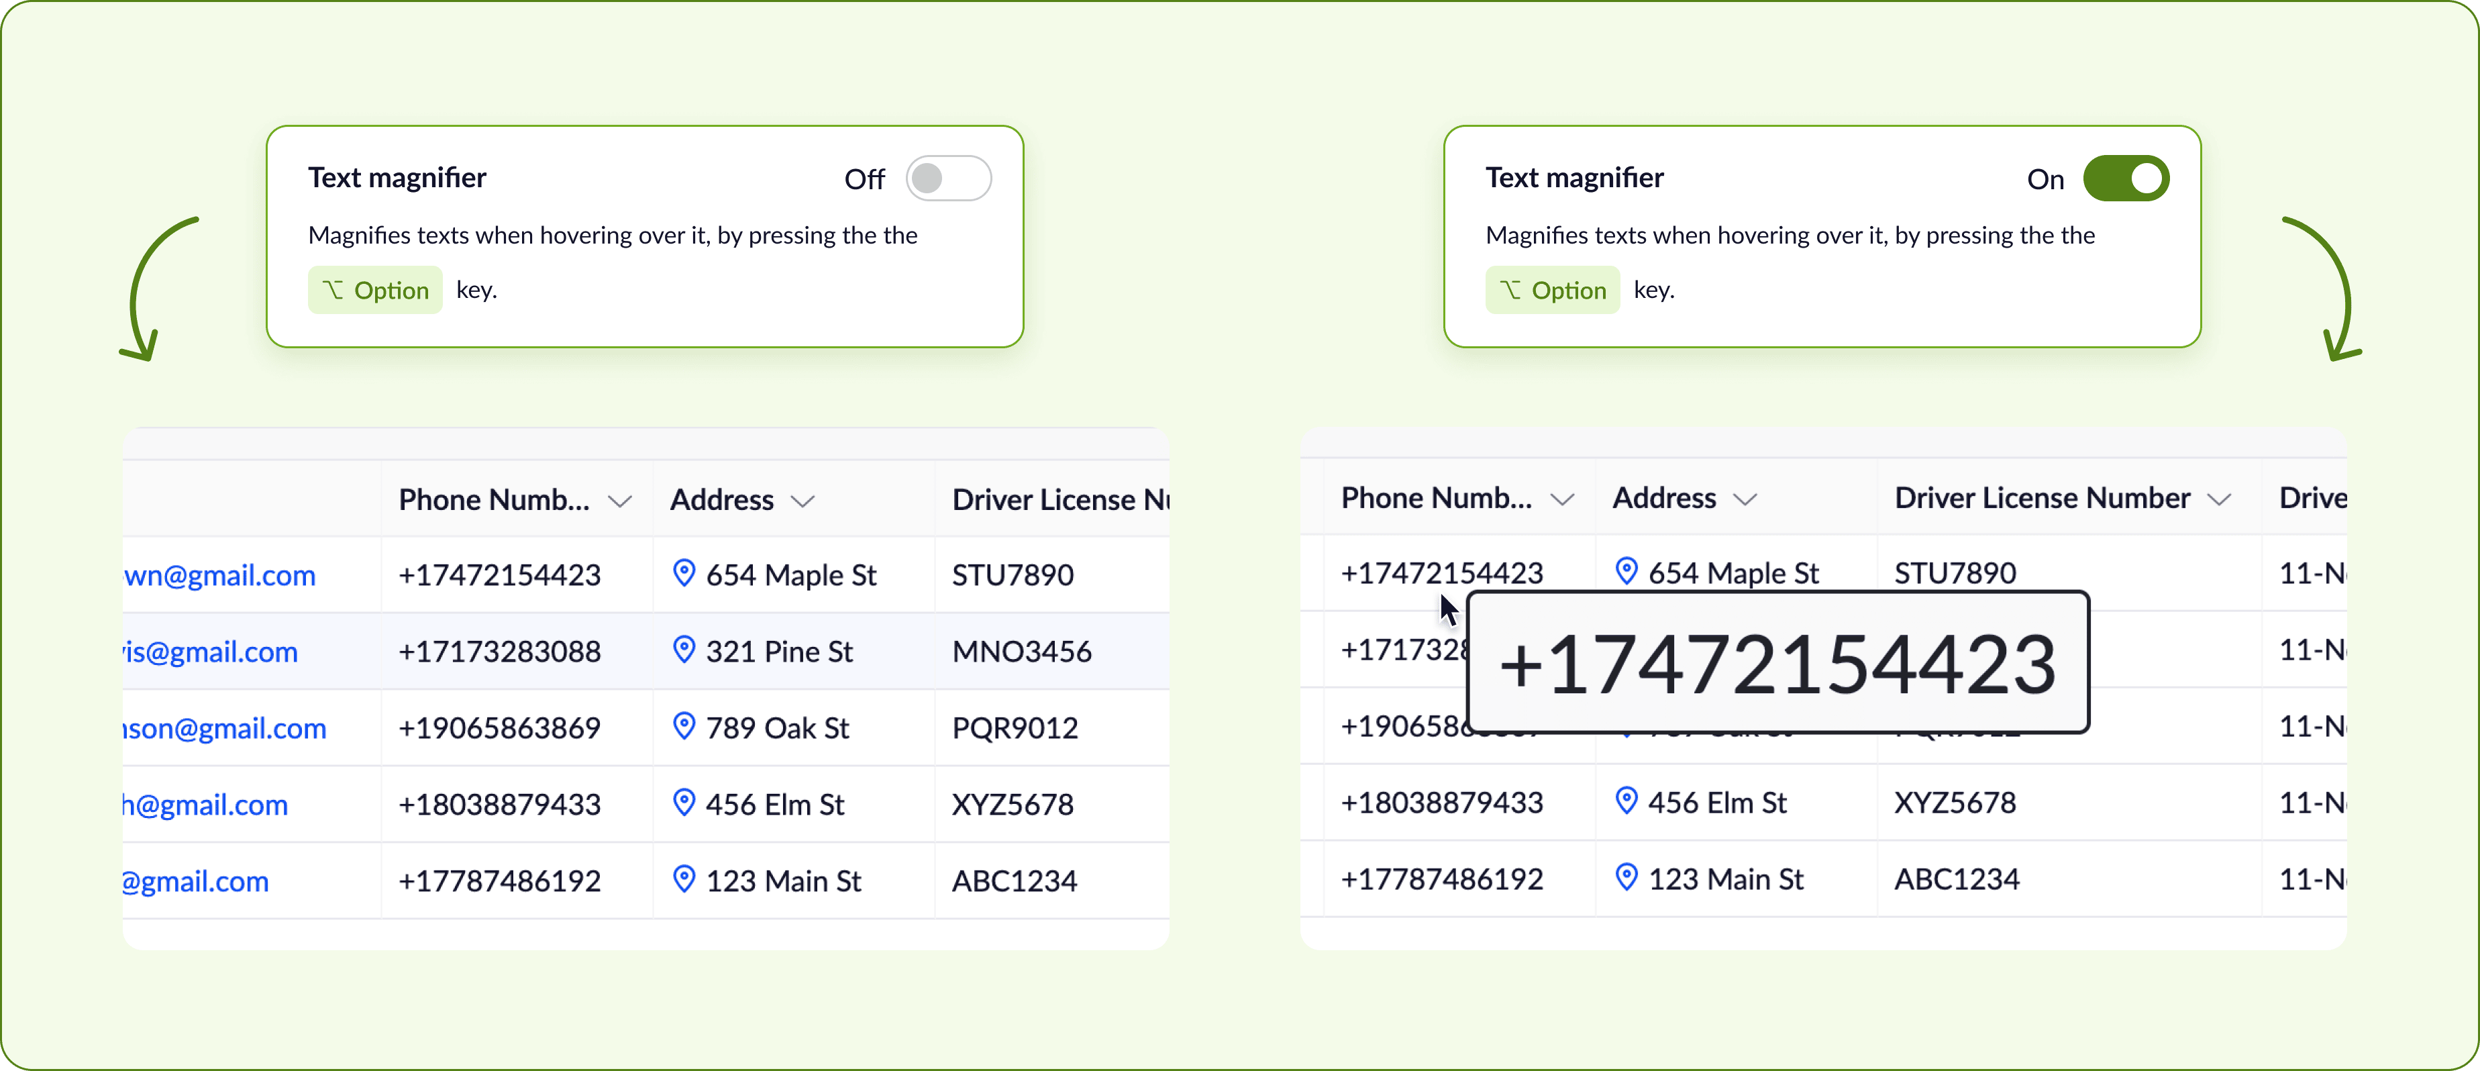Screen dimensions: 2480x1071
Task: Click location pin beside 123 Main St, left table
Action: [x=684, y=879]
